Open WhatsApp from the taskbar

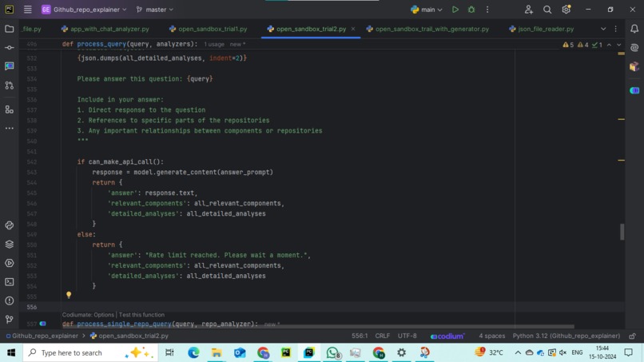tap(332, 352)
